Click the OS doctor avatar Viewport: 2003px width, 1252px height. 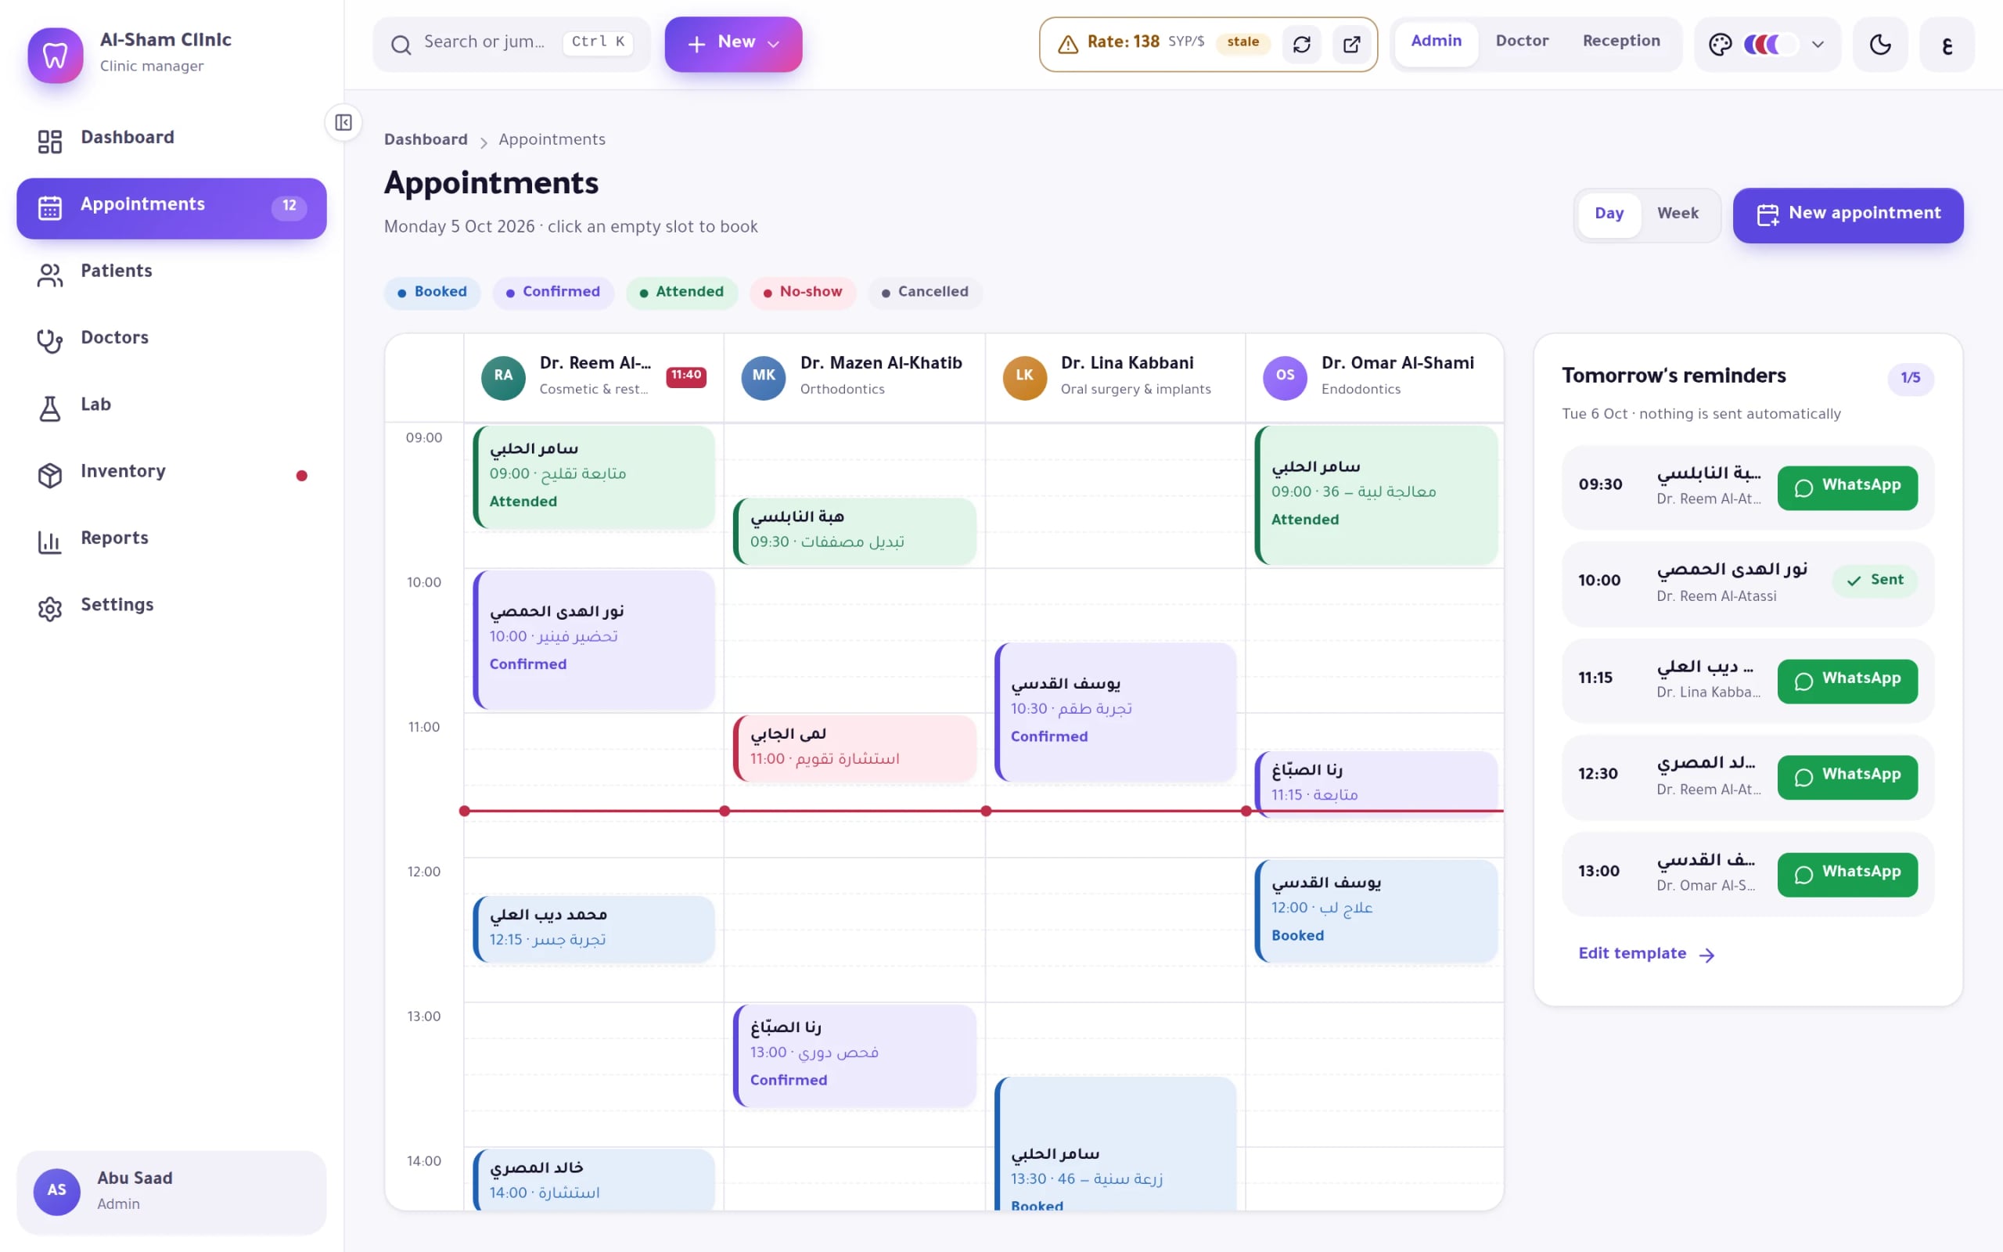[1285, 378]
